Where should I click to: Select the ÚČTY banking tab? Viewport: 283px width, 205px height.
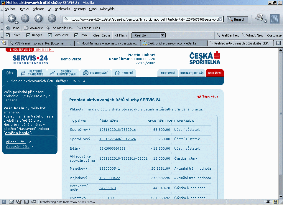point(10,73)
